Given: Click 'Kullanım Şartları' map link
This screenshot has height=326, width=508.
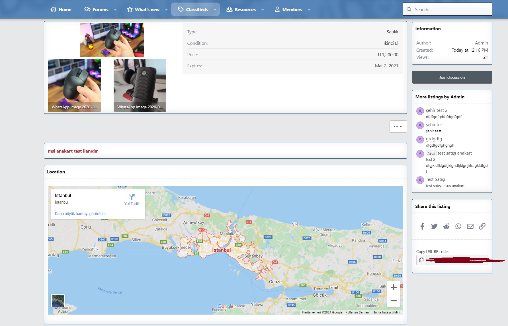Looking at the screenshot, I should 357,312.
